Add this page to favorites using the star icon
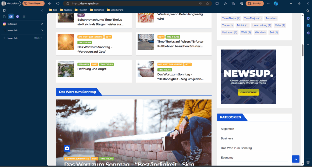 pyautogui.click(x=207, y=3)
